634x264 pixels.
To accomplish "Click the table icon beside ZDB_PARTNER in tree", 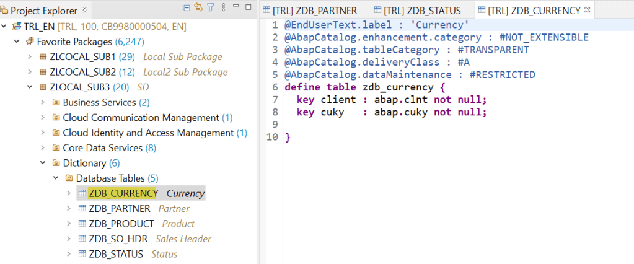I will (x=82, y=209).
